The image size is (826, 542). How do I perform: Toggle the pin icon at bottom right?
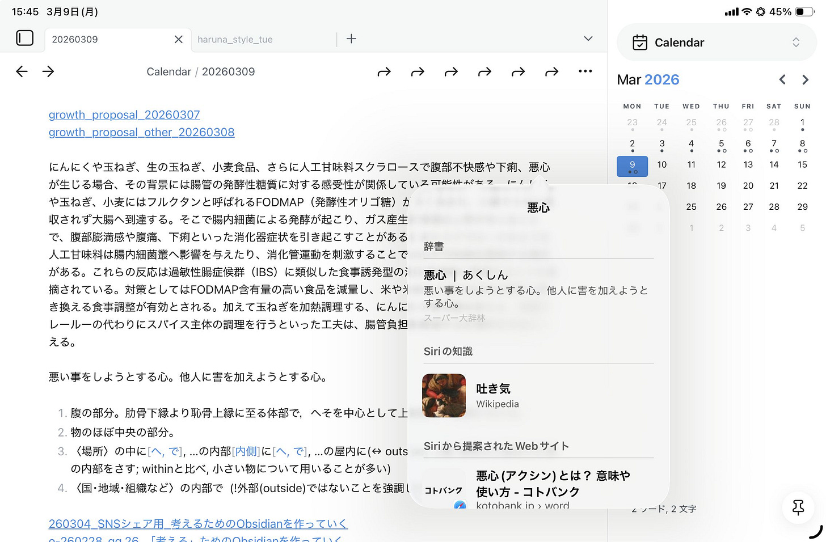click(798, 508)
